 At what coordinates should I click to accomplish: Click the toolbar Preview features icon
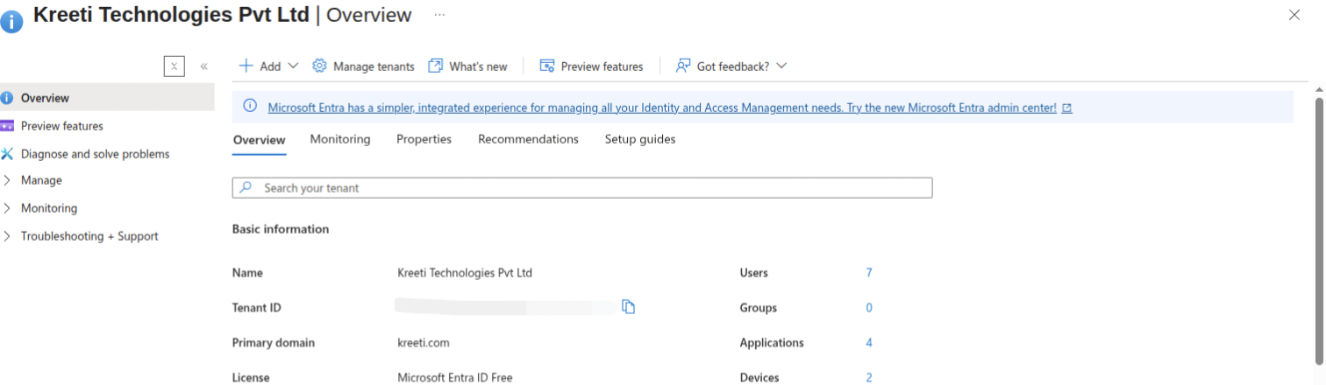pyautogui.click(x=546, y=66)
